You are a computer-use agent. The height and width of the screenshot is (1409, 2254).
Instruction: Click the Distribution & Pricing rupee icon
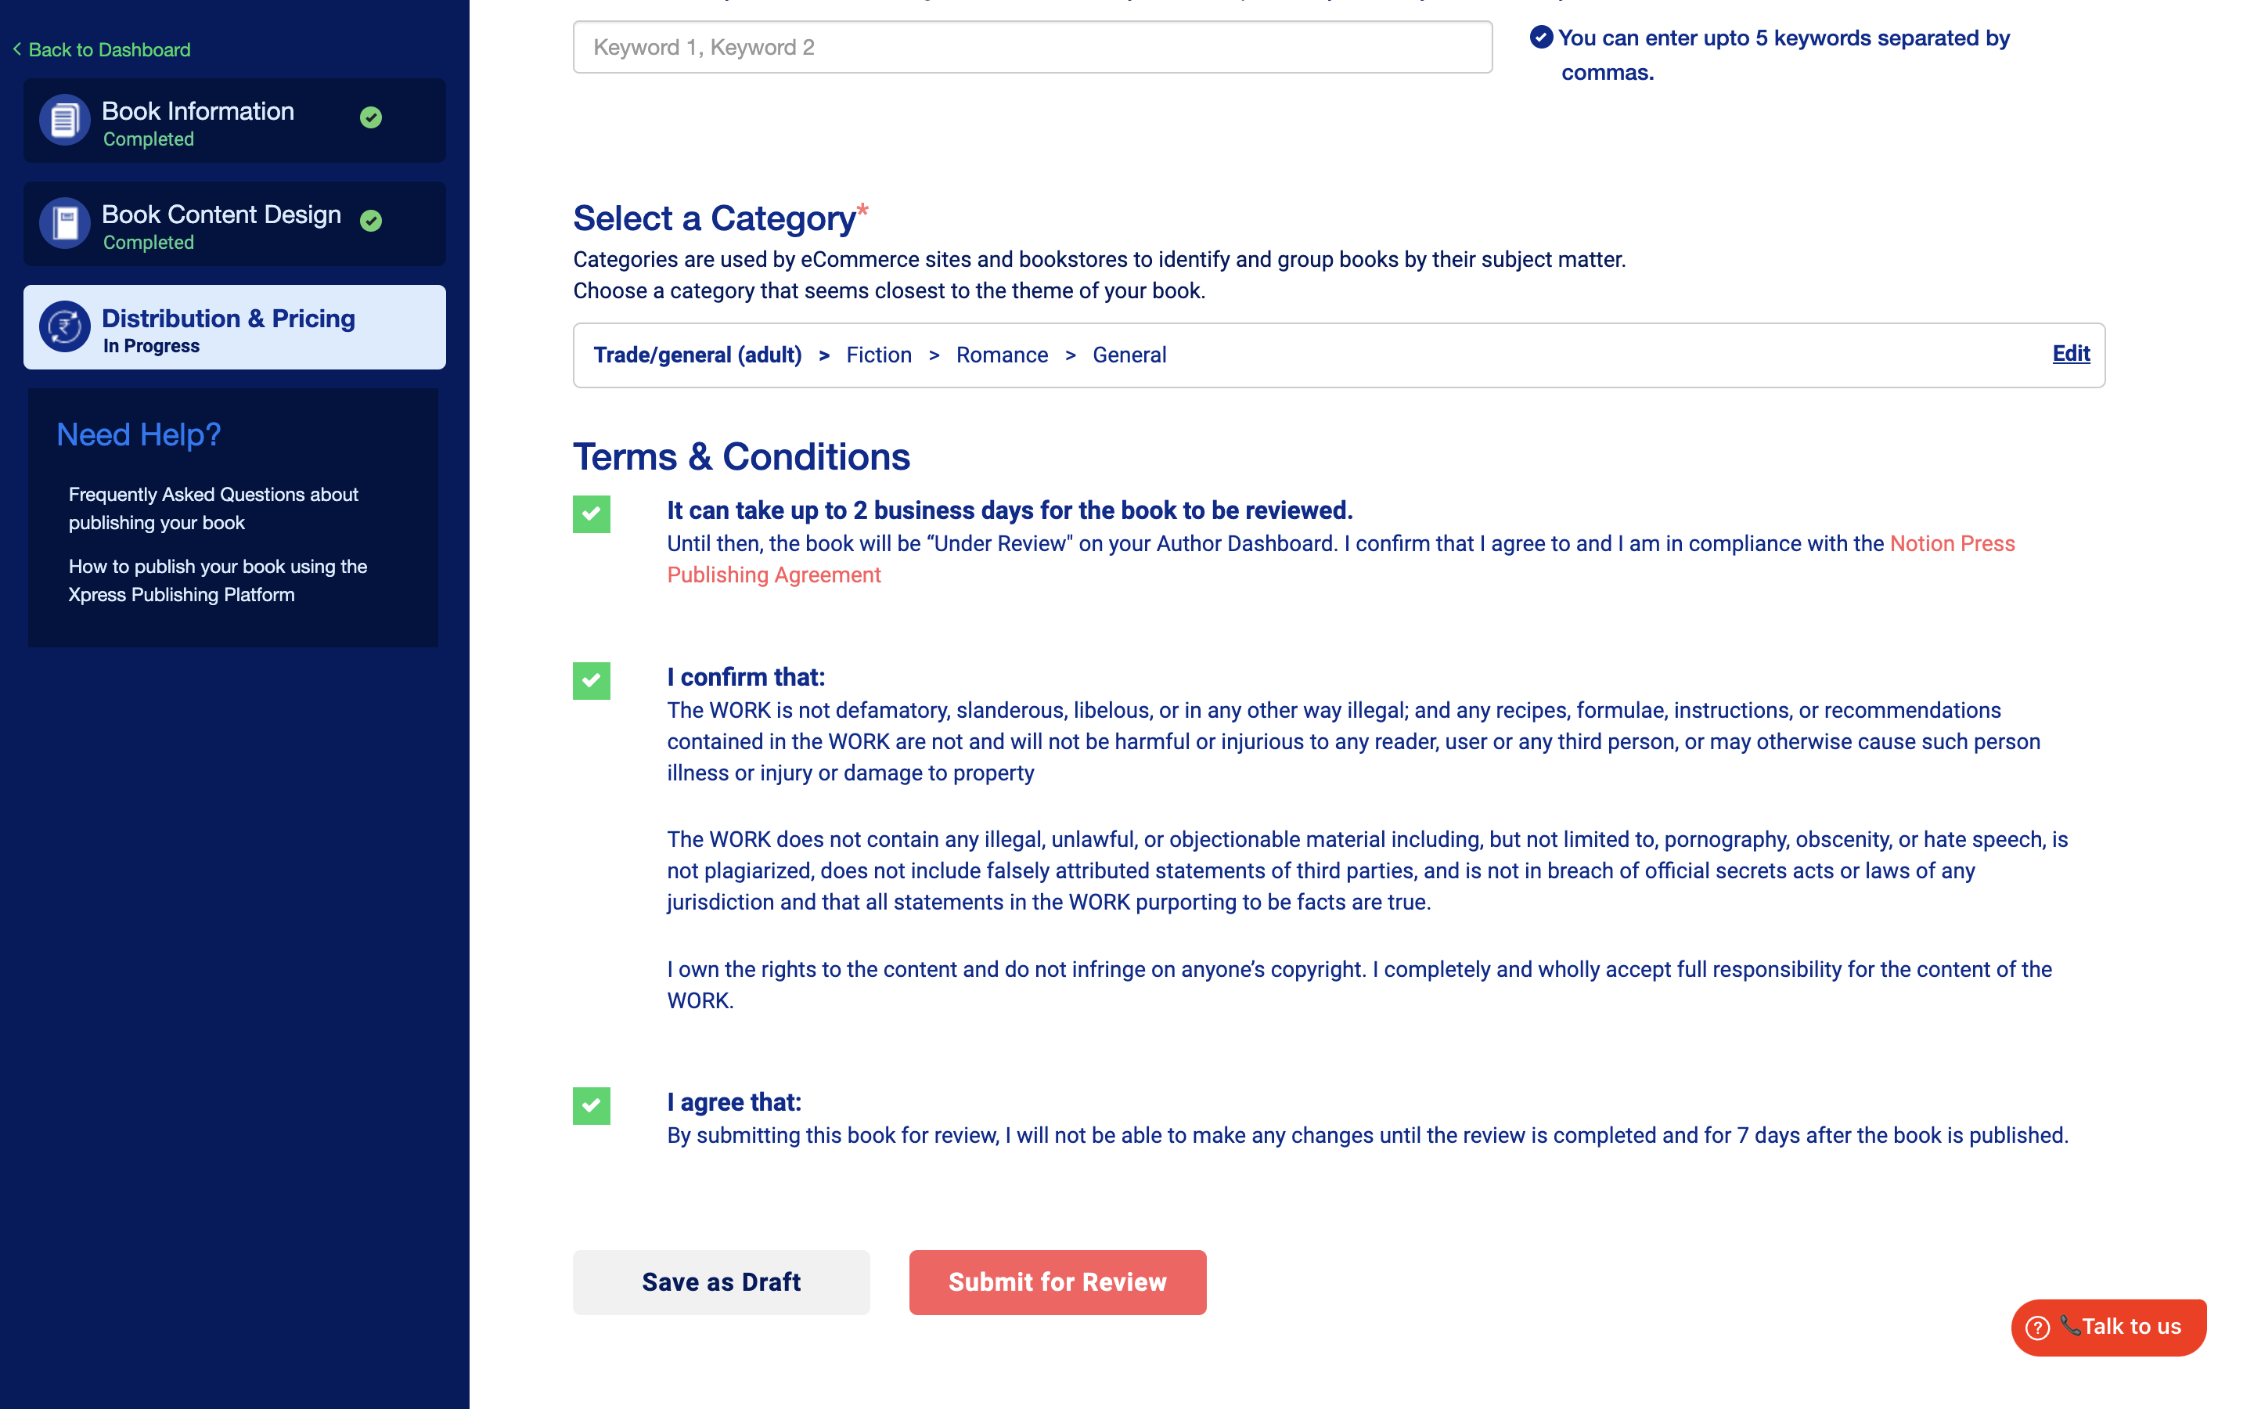coord(64,327)
